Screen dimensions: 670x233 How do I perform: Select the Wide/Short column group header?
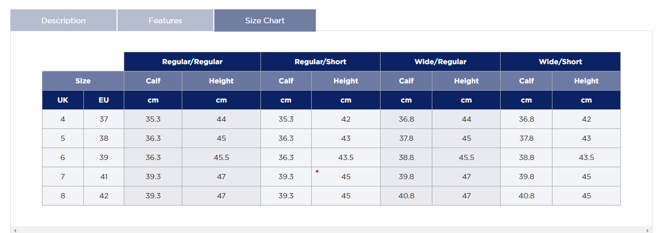(560, 62)
